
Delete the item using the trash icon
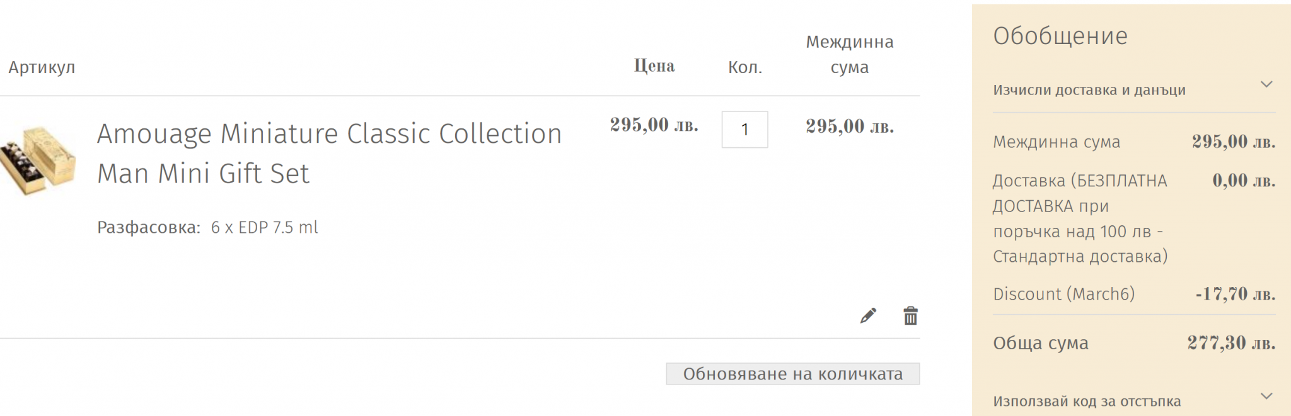click(x=910, y=315)
